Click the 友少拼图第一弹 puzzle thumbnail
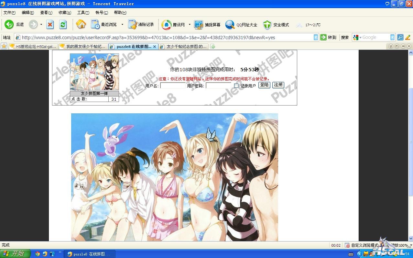Screen dimensions: 413x258 coord(94,72)
